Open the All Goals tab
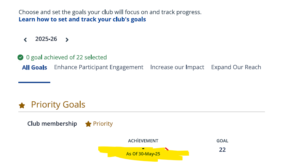283x168 pixels. pos(34,67)
